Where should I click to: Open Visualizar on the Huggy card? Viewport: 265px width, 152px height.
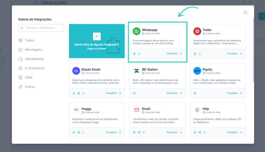coord(113,132)
